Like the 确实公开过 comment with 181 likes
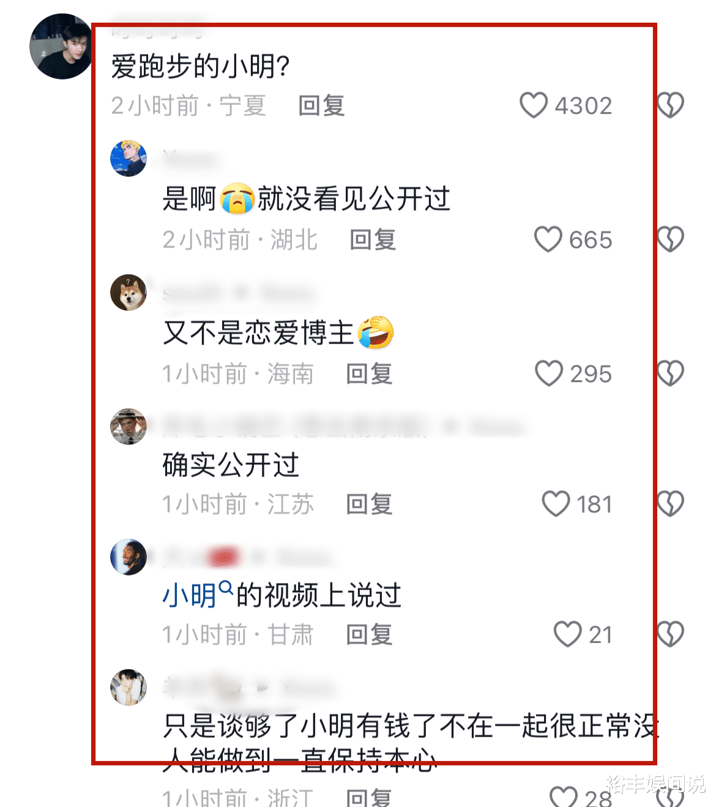716x807 pixels. 556,503
